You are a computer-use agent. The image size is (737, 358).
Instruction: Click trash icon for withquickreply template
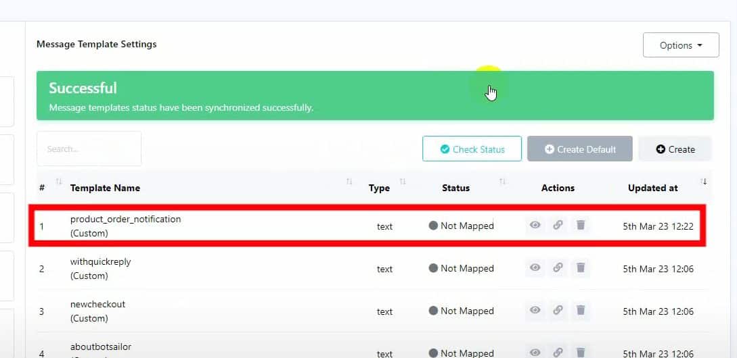[x=580, y=268]
